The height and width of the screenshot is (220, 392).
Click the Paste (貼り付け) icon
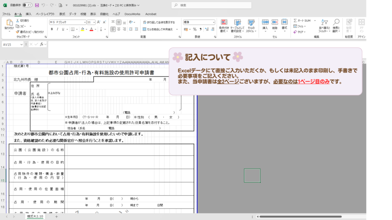[9, 24]
